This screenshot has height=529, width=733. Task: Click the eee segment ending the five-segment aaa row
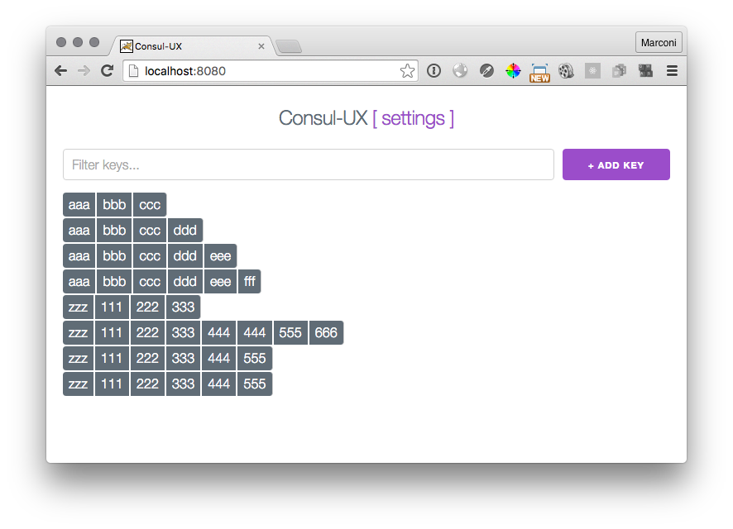coord(220,256)
